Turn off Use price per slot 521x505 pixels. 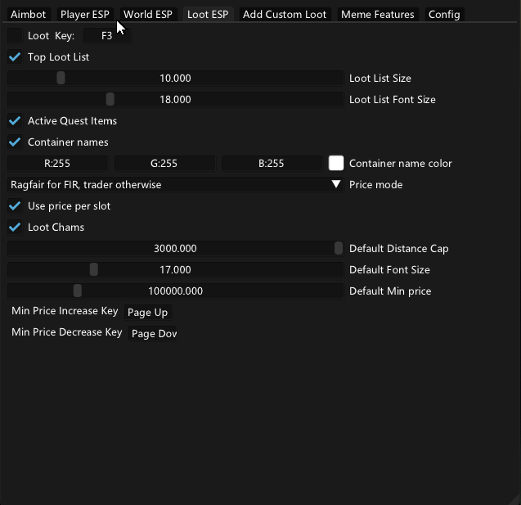15,206
